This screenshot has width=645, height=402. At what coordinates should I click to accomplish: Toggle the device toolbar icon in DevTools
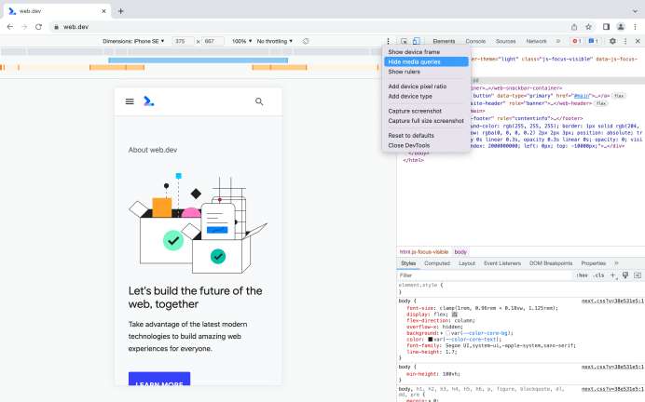point(417,41)
